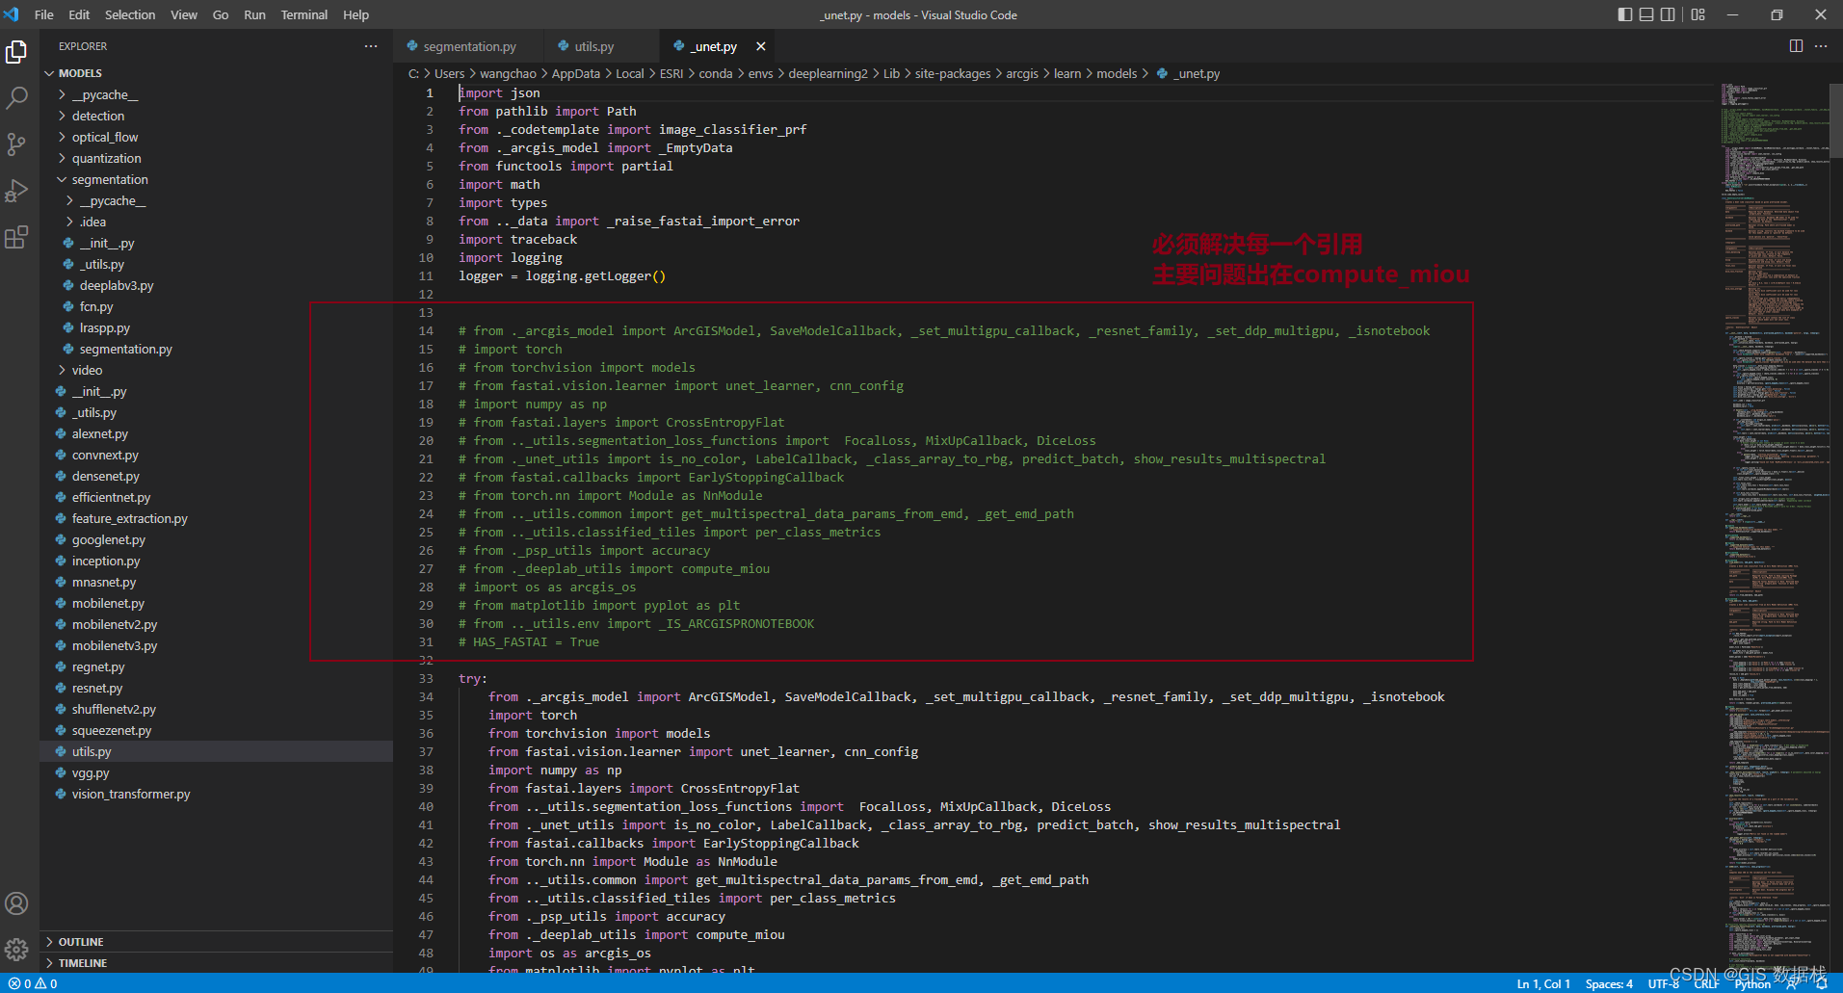Image resolution: width=1843 pixels, height=993 pixels.
Task: Select the Explorer icon in activity bar
Action: click(x=16, y=52)
